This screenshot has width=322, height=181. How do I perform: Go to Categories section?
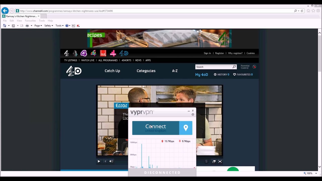[x=146, y=71]
